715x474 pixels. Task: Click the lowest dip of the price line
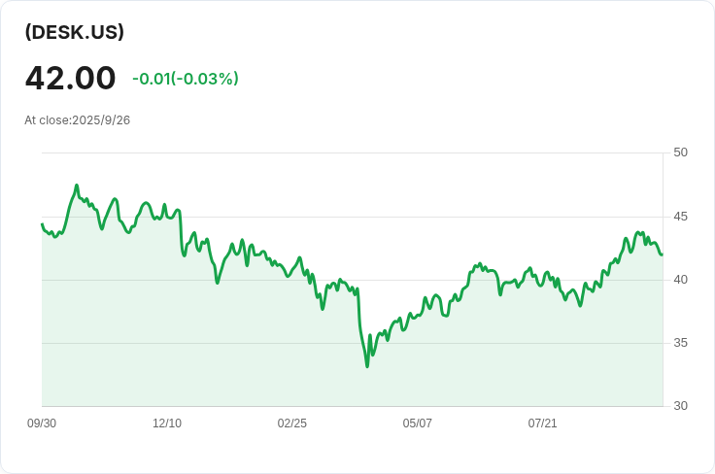367,366
